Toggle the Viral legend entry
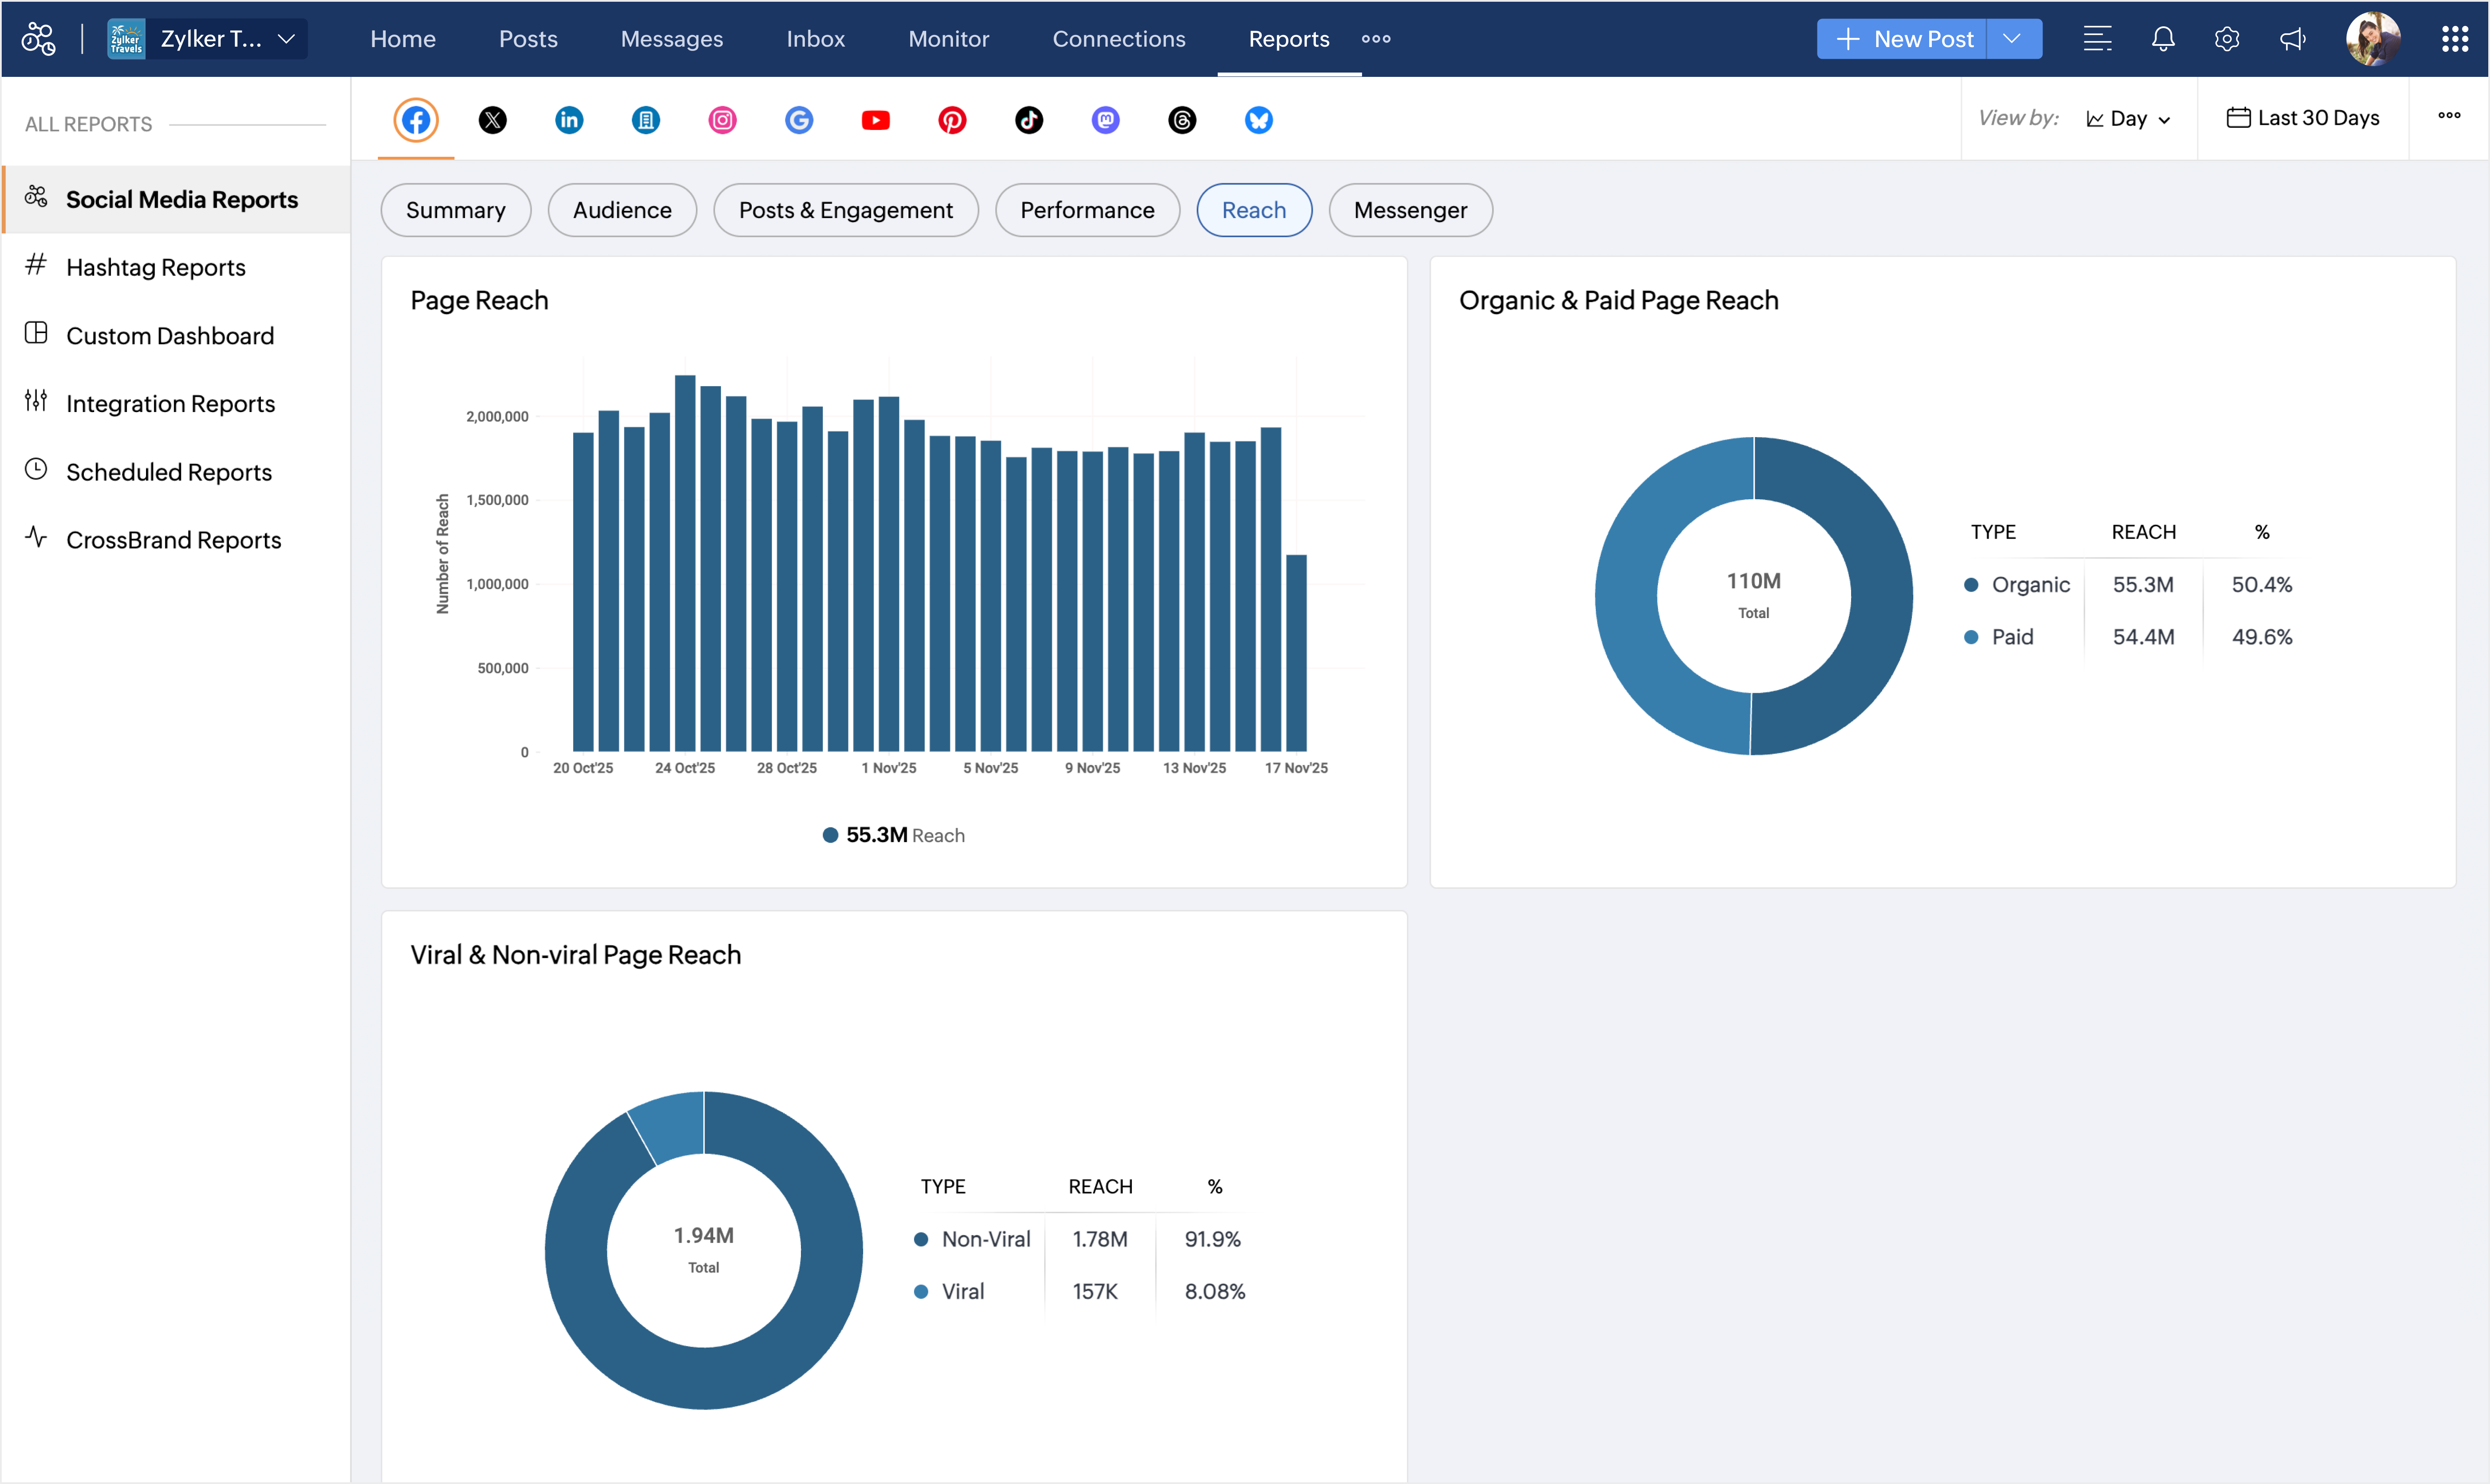The image size is (2490, 1484). 961,1292
